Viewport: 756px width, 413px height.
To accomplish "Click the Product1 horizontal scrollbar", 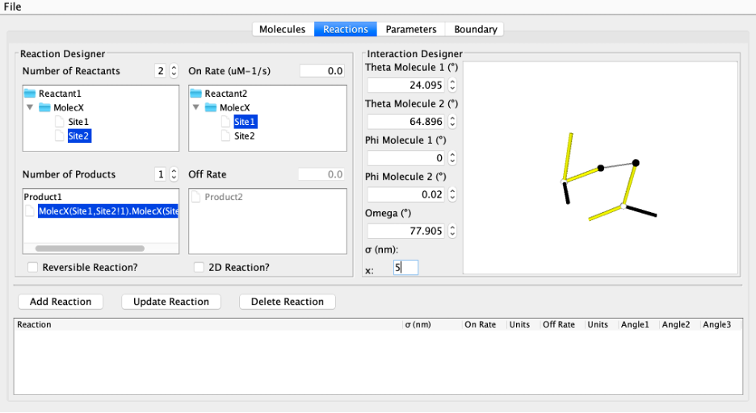I will pyautogui.click(x=90, y=248).
